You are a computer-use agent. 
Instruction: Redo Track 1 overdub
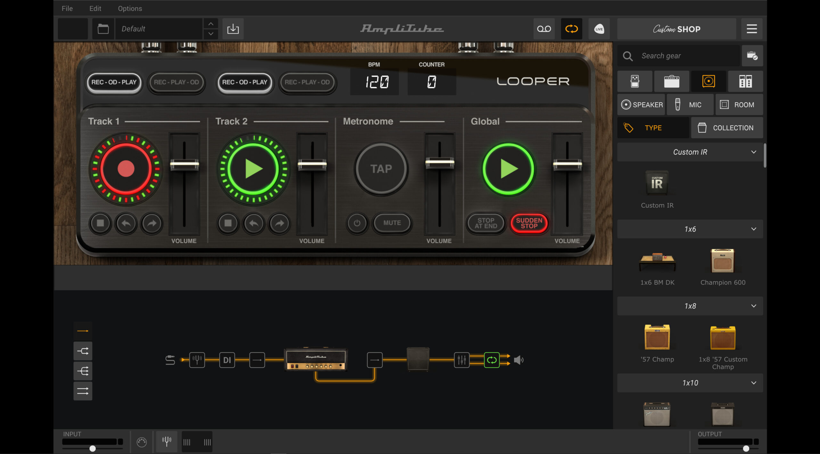[152, 223]
